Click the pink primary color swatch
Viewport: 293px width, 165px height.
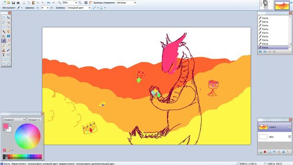pos(5,126)
